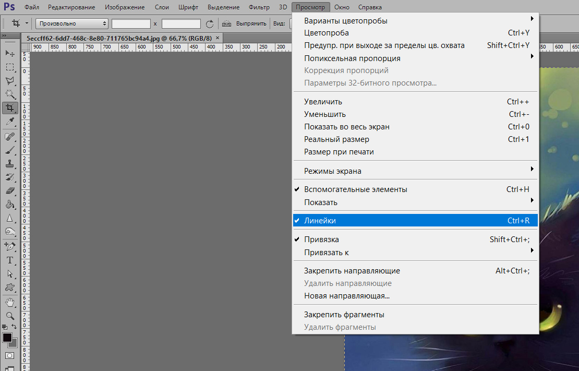Select the Move tool
The width and height of the screenshot is (579, 371).
pyautogui.click(x=10, y=53)
